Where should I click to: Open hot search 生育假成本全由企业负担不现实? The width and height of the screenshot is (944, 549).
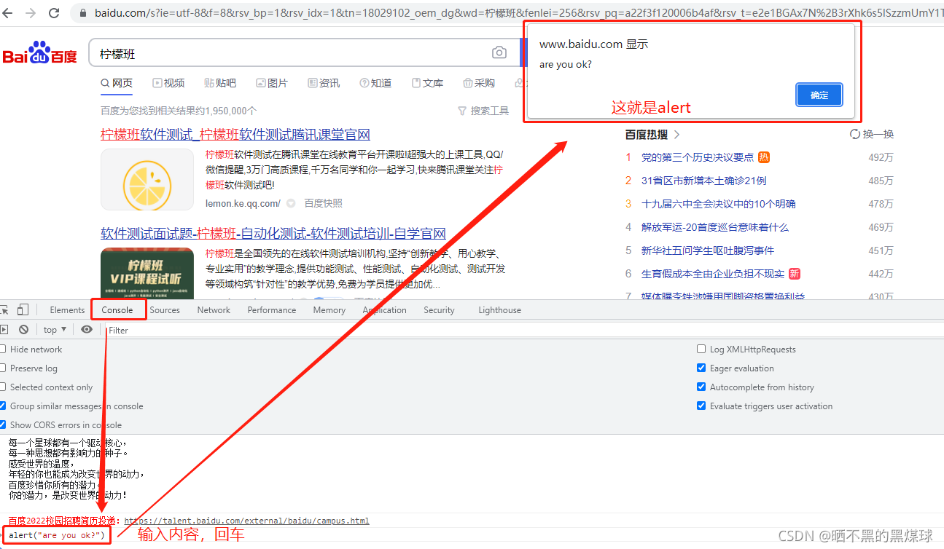(713, 274)
